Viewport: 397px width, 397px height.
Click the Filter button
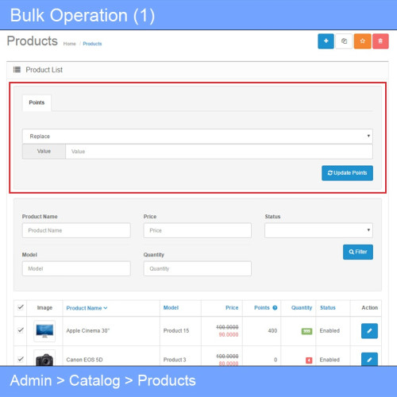358,252
